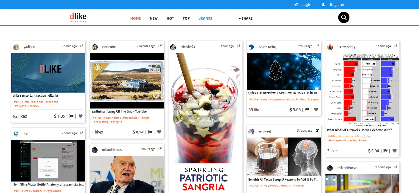
Task: Click the flag icon on fireworks post
Action: (x=386, y=151)
